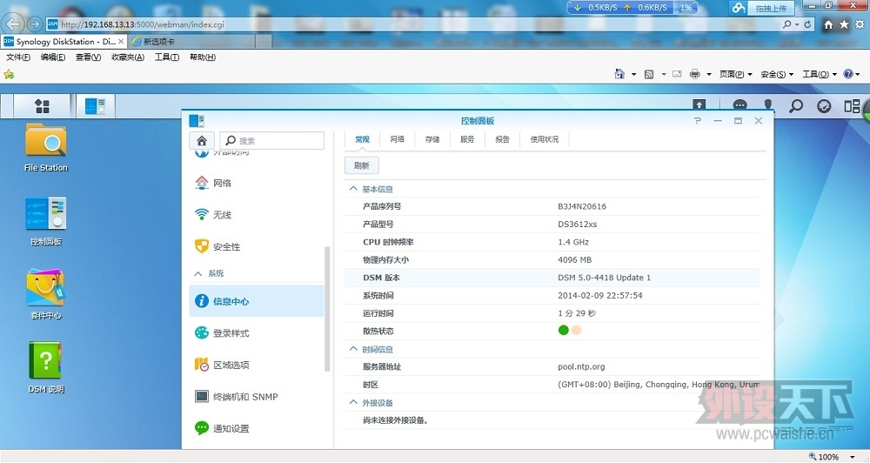
Task: Open DSM user options icon
Action: pos(768,105)
